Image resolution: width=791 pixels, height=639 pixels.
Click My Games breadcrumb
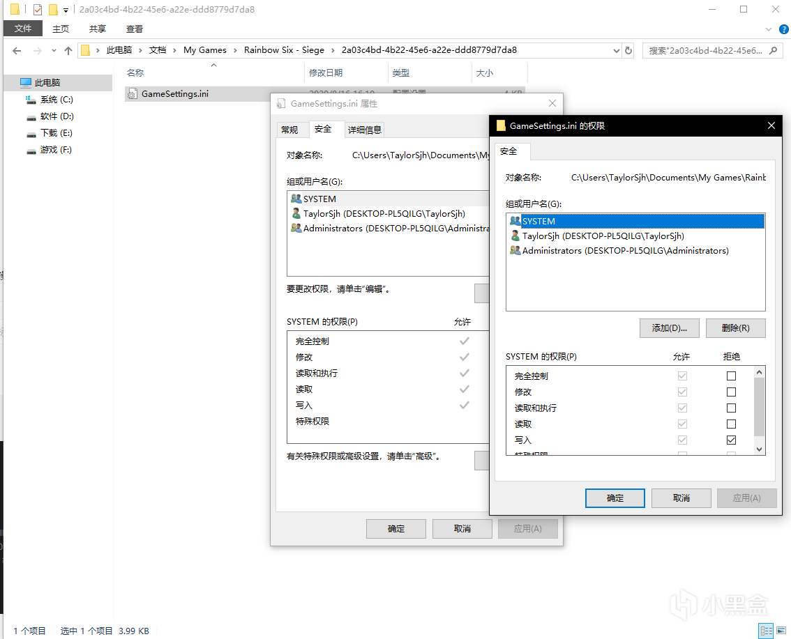205,50
